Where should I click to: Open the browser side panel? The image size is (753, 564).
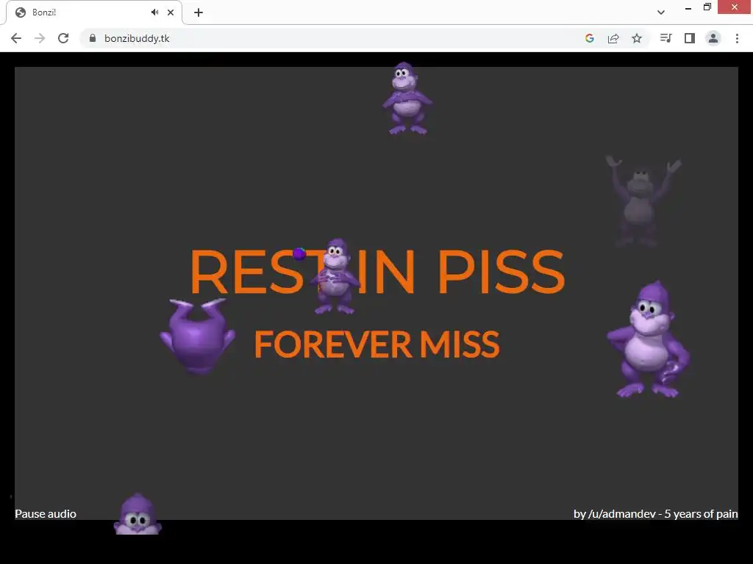point(690,38)
